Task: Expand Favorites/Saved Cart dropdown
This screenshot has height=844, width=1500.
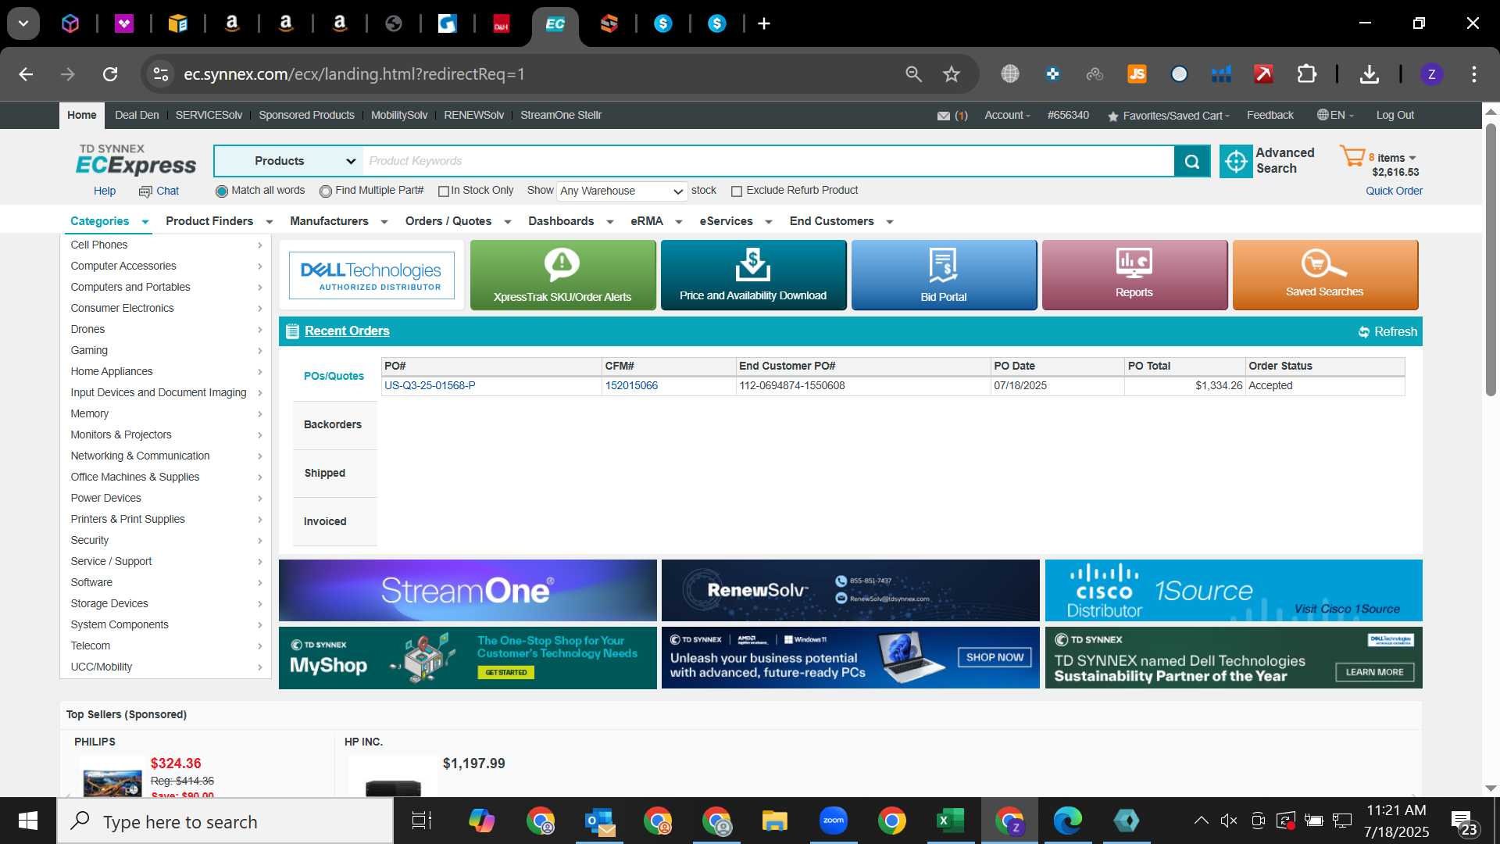Action: coord(1169,116)
